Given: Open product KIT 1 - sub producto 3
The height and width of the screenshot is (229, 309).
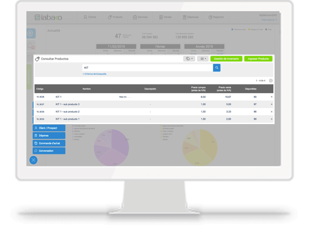Looking at the screenshot, I should pyautogui.click(x=154, y=104).
